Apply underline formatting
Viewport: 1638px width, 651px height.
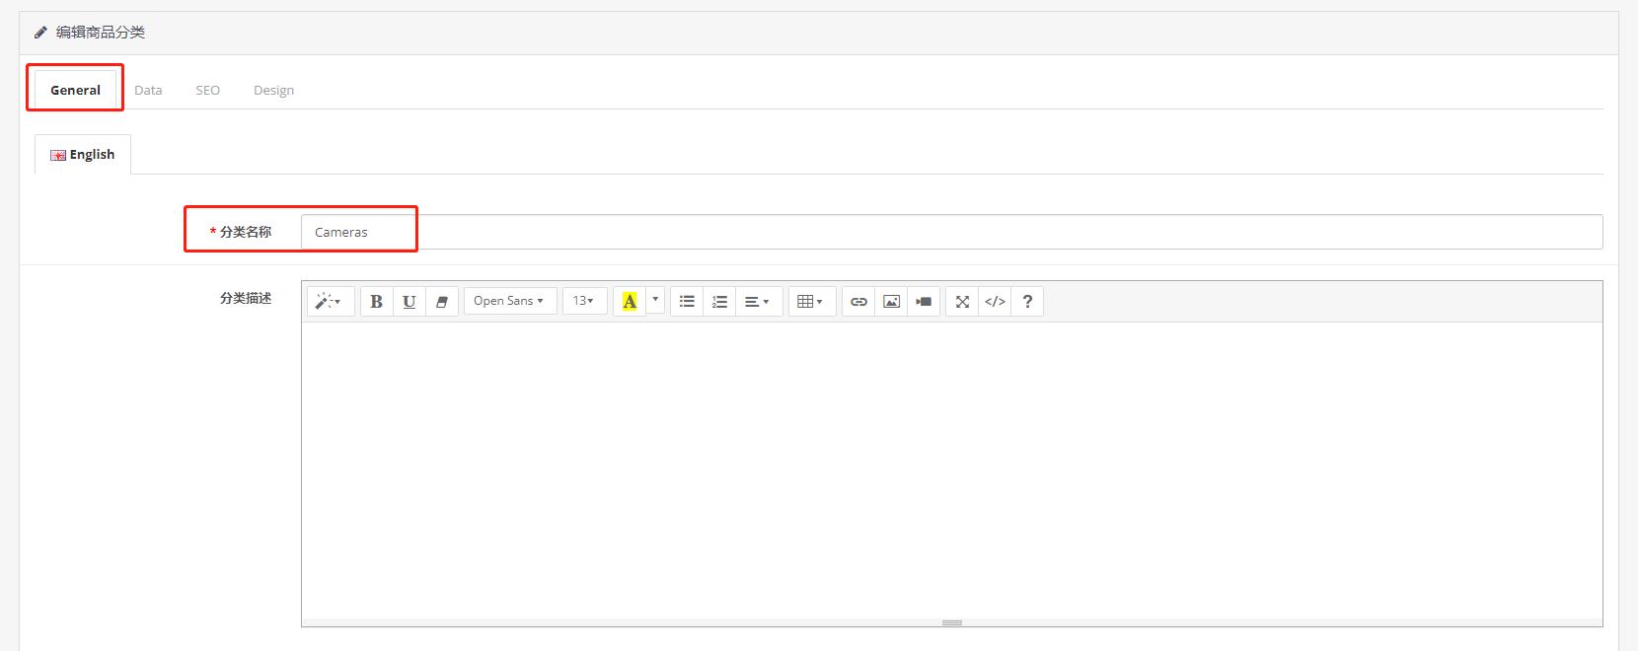tap(409, 302)
